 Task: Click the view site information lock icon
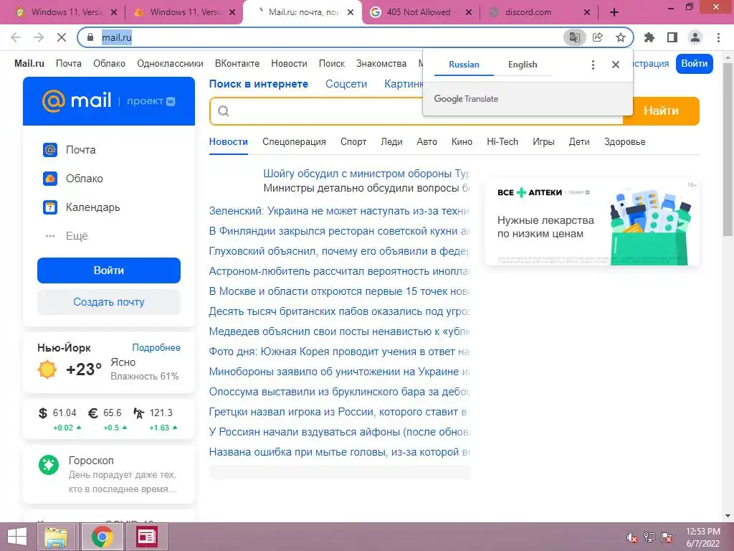(90, 37)
